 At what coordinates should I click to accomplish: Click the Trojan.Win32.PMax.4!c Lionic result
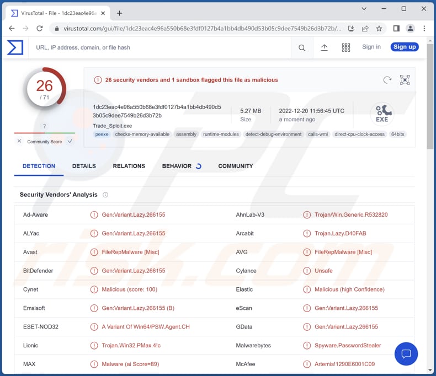131,346
